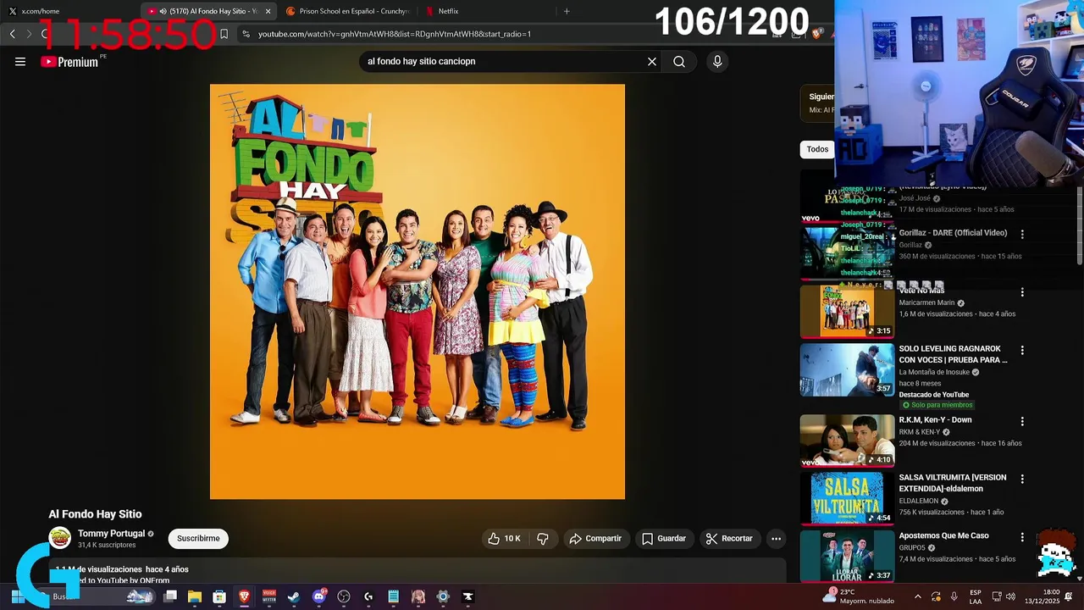Open options for Salsa Viltrumita video
This screenshot has width=1084, height=610.
1022,479
